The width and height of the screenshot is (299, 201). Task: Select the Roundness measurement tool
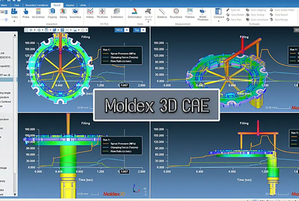tap(176, 13)
